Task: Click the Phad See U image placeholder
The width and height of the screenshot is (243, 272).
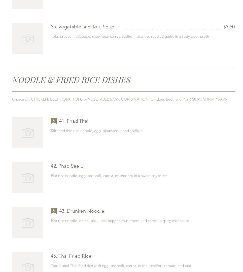Action: [x=28, y=178]
